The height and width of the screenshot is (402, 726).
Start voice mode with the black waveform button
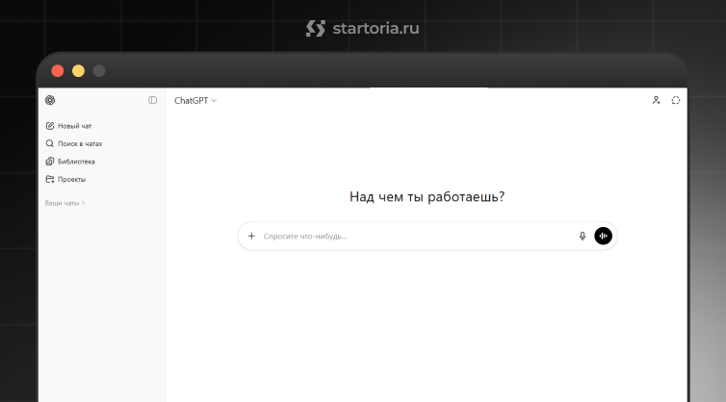604,236
